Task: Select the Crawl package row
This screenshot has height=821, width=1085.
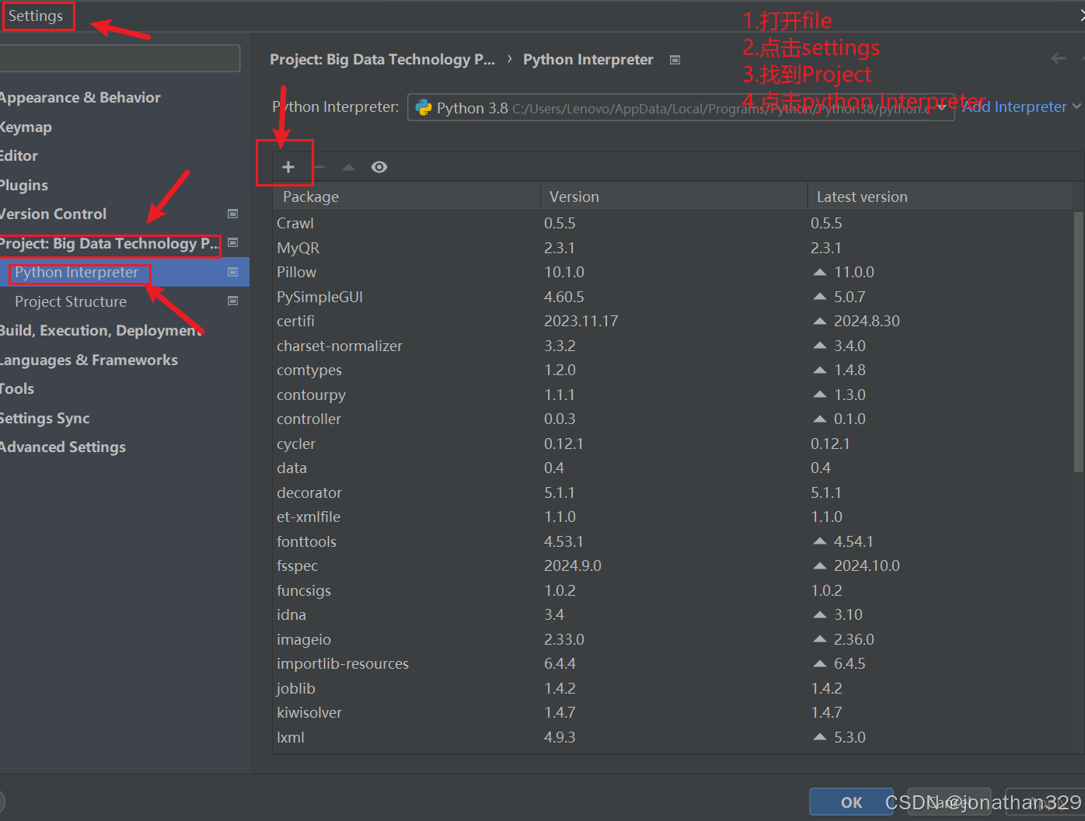Action: [x=673, y=223]
